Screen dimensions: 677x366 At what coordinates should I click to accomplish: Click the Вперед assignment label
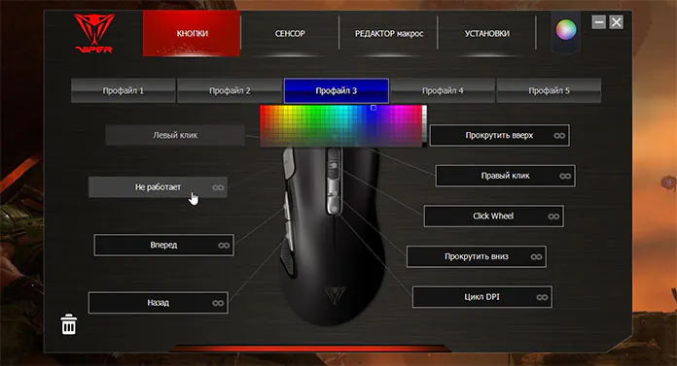click(x=163, y=245)
